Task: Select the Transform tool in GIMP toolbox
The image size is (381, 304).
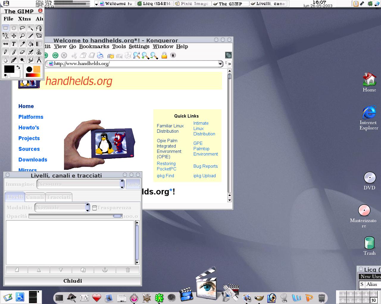Action: click(x=39, y=36)
